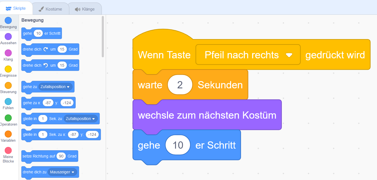Open Meine Blöcke category
The width and height of the screenshot is (377, 180).
pyautogui.click(x=8, y=150)
